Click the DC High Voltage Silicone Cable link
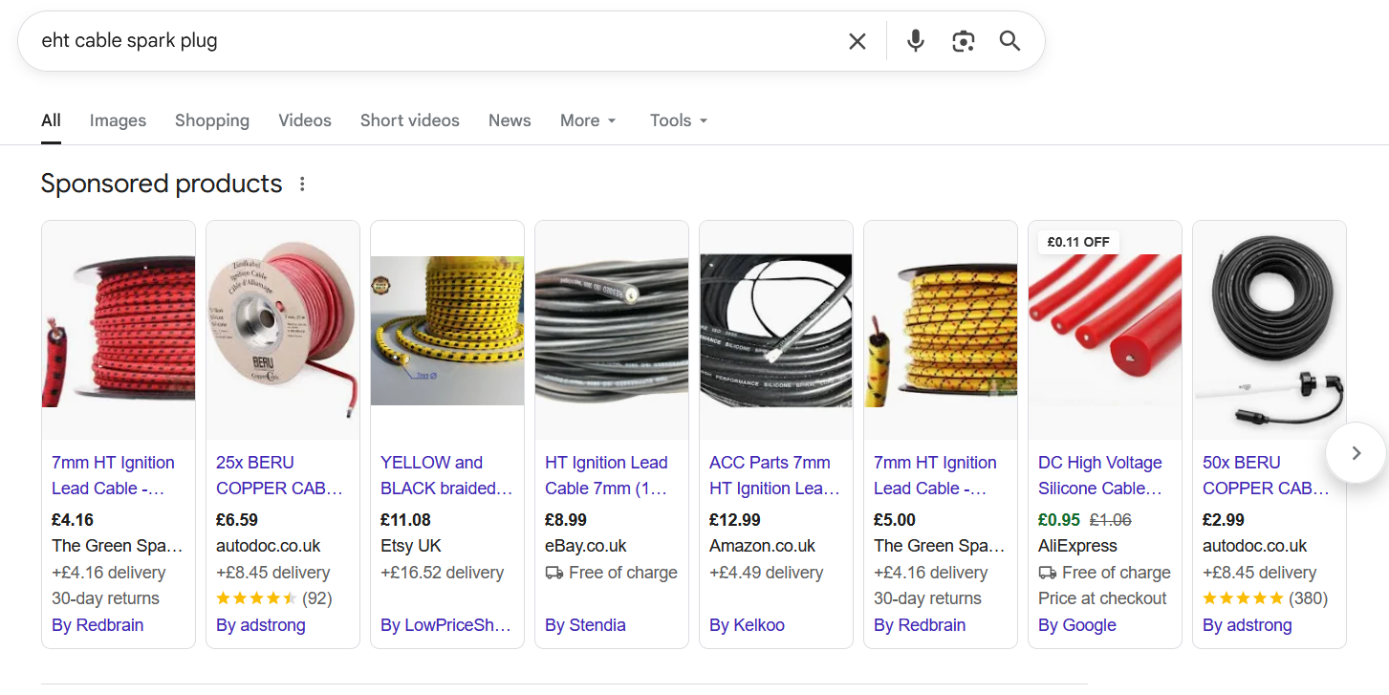This screenshot has width=1389, height=695. (x=1100, y=475)
